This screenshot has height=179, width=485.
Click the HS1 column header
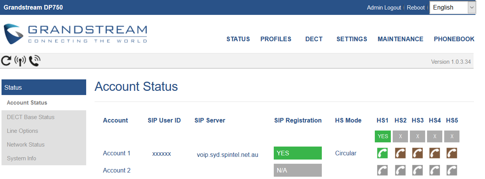coord(382,120)
